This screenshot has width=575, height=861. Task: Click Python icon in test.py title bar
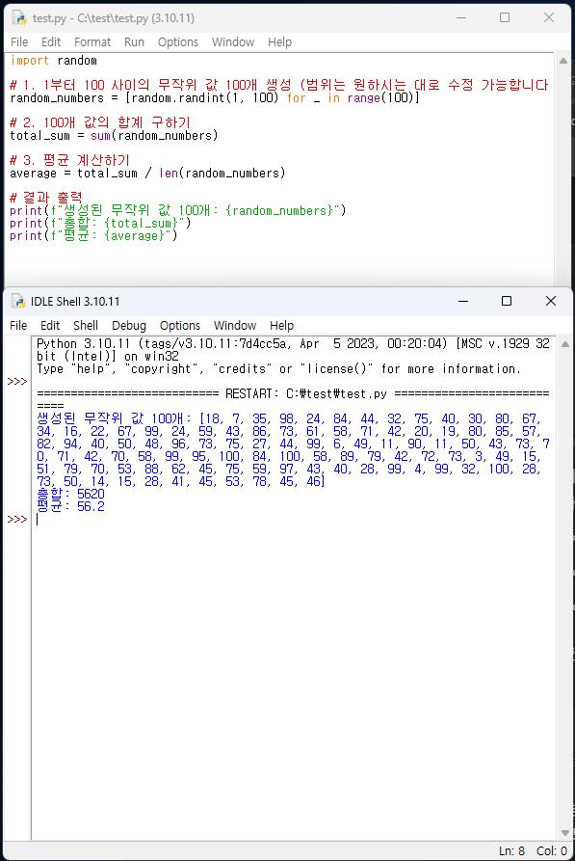(x=19, y=18)
